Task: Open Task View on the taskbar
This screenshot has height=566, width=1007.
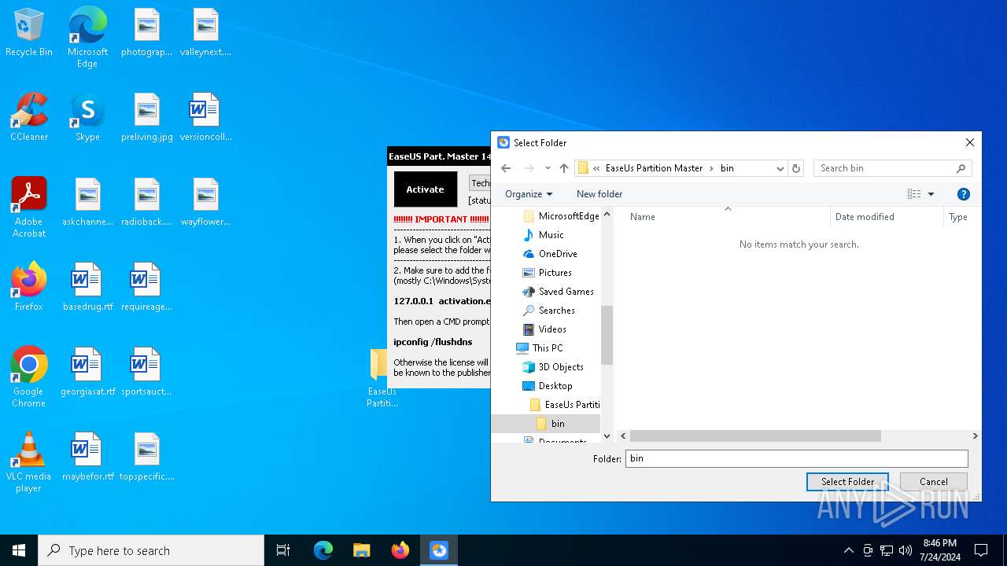Action: point(283,550)
